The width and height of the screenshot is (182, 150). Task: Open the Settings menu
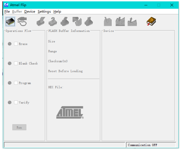pyautogui.click(x=44, y=12)
